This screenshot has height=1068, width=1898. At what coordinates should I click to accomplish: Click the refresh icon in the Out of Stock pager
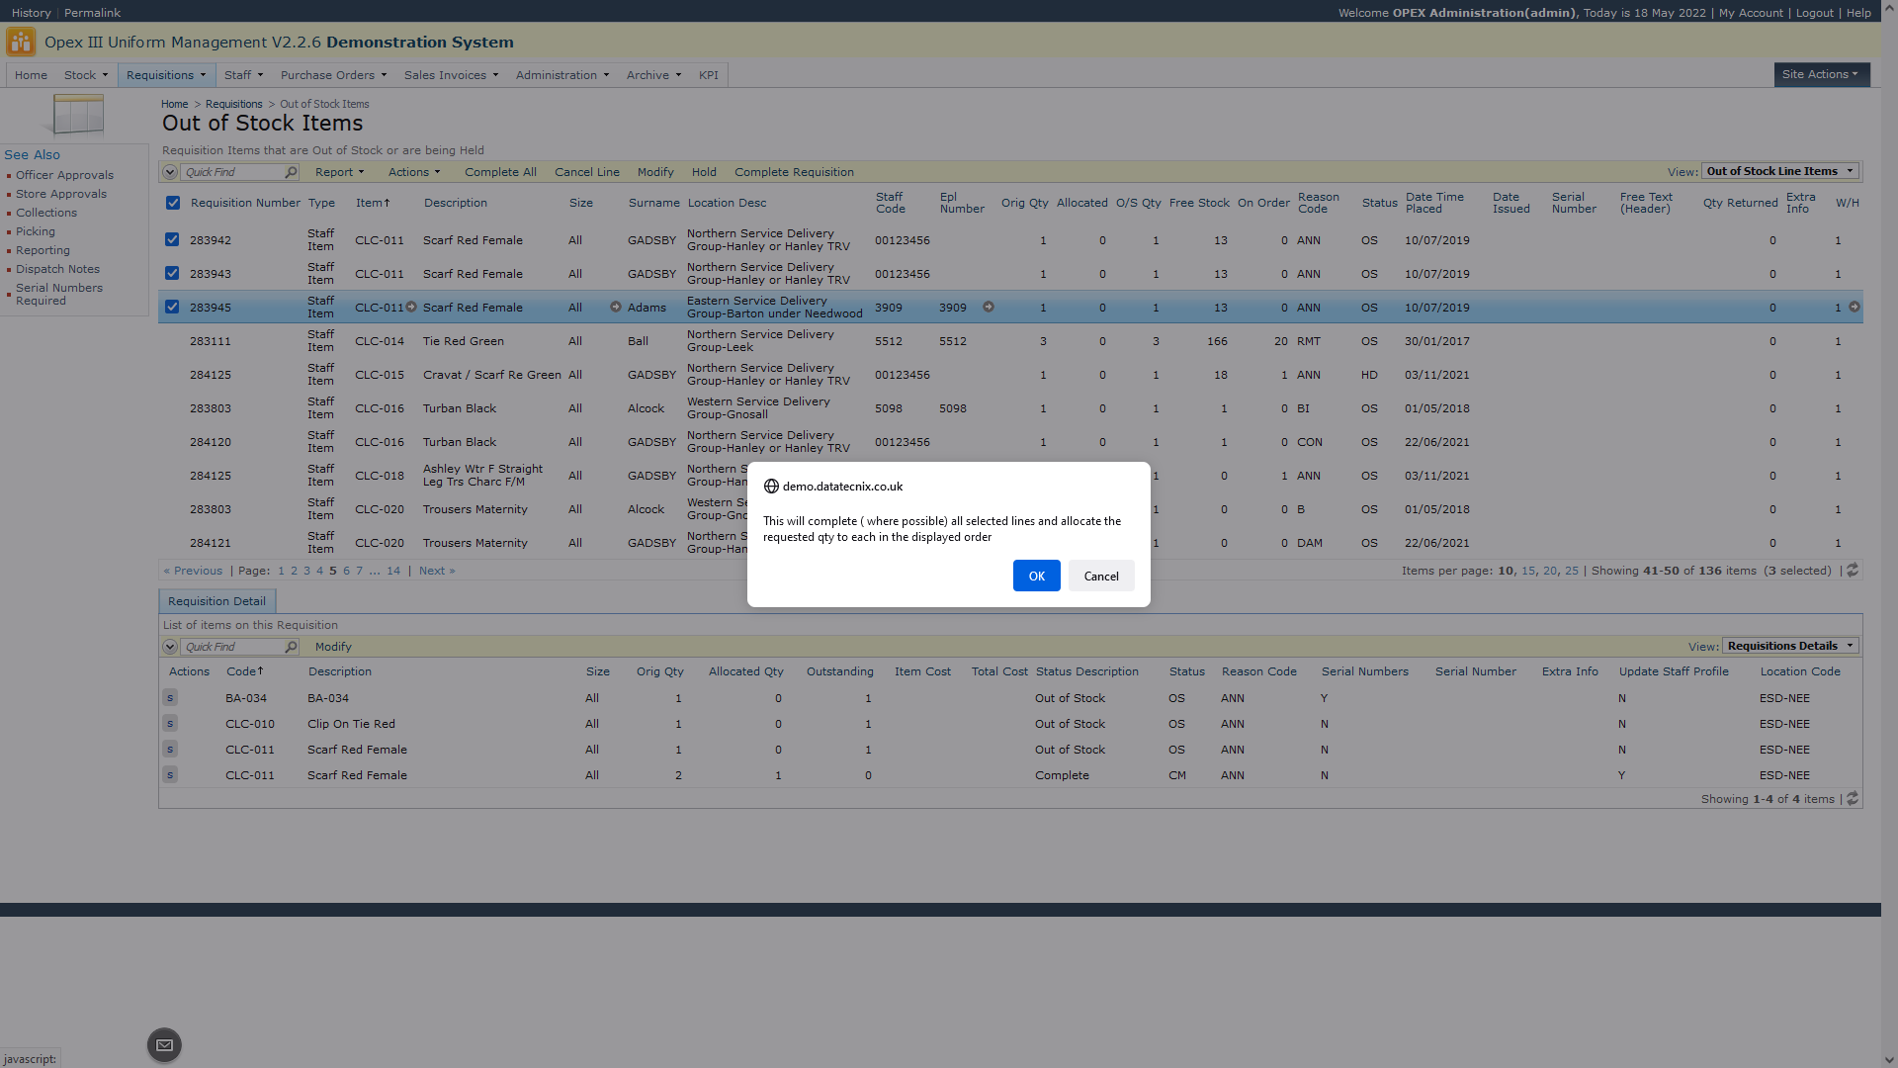point(1853,571)
